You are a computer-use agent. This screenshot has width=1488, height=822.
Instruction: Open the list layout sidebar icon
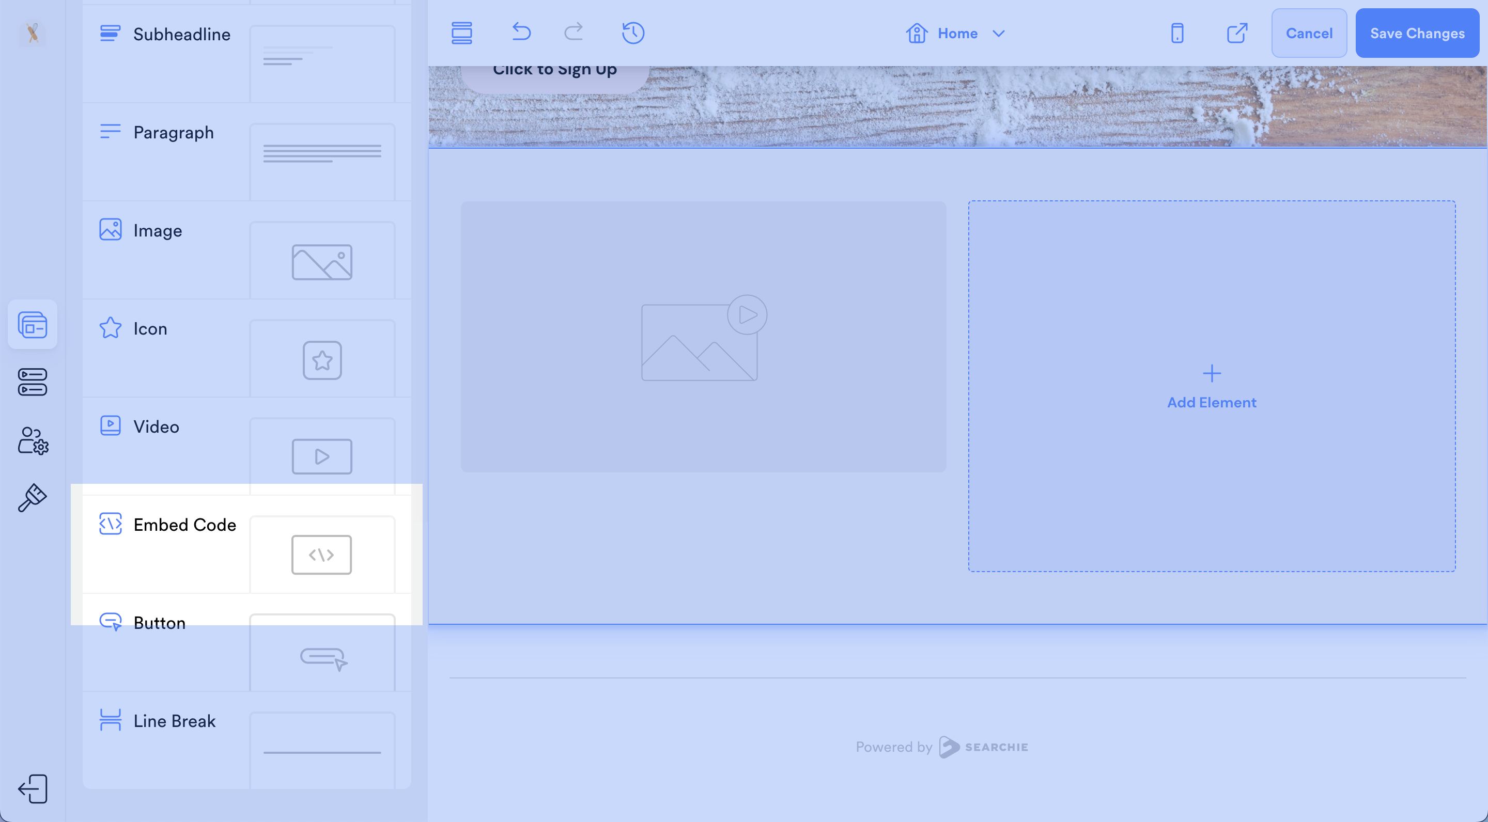pos(33,382)
